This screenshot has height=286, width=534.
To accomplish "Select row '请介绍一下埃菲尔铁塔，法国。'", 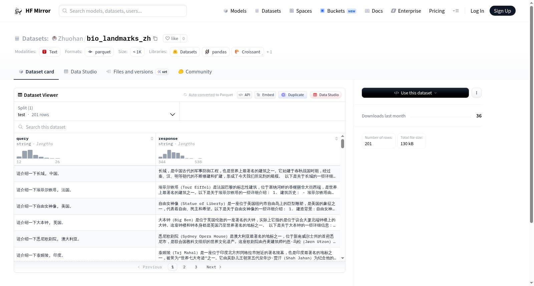I will pos(177,190).
